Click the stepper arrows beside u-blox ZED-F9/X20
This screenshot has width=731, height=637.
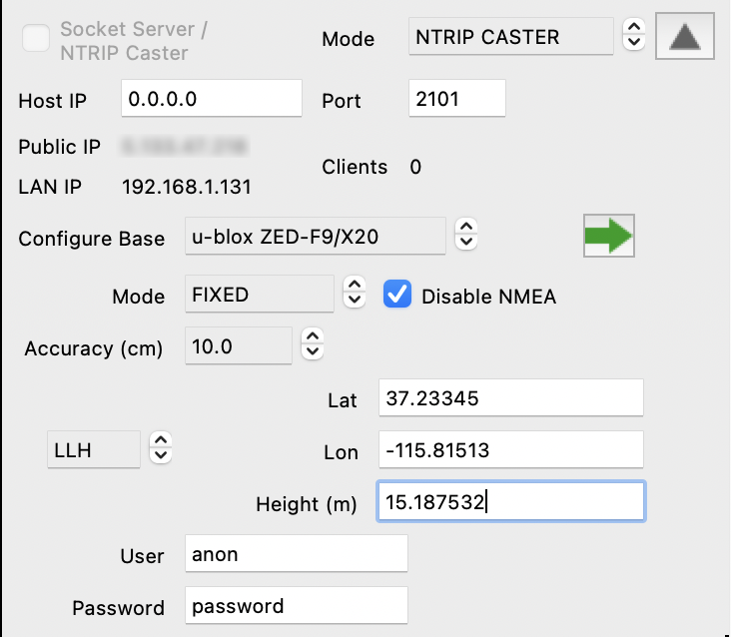point(465,237)
